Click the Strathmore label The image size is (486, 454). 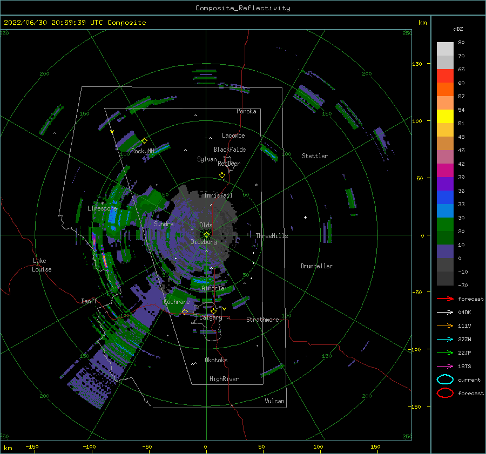point(262,320)
